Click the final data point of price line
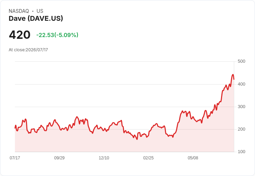The image size is (255, 176). pos(234,79)
